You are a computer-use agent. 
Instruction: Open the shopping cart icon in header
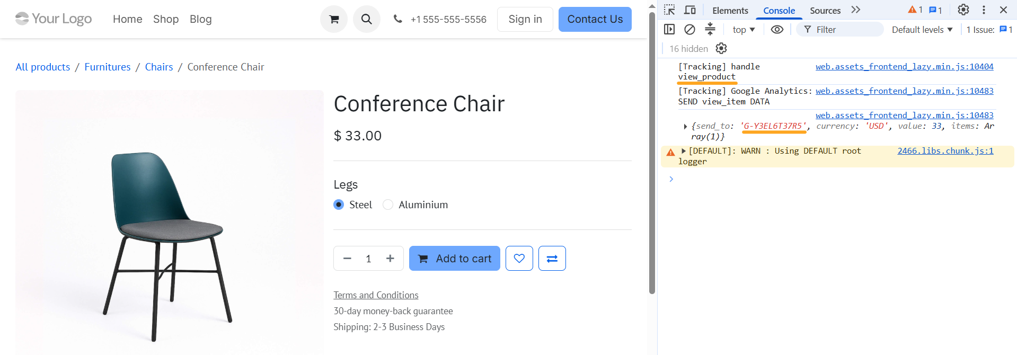pyautogui.click(x=334, y=19)
